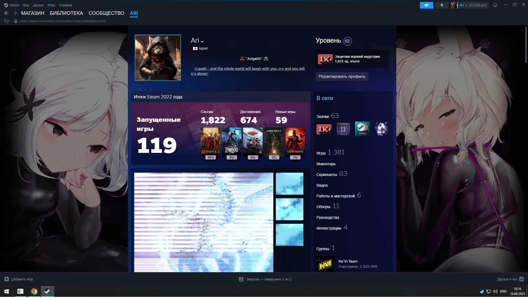
Task: Open the 13 years of service badge
Action: tap(343, 129)
